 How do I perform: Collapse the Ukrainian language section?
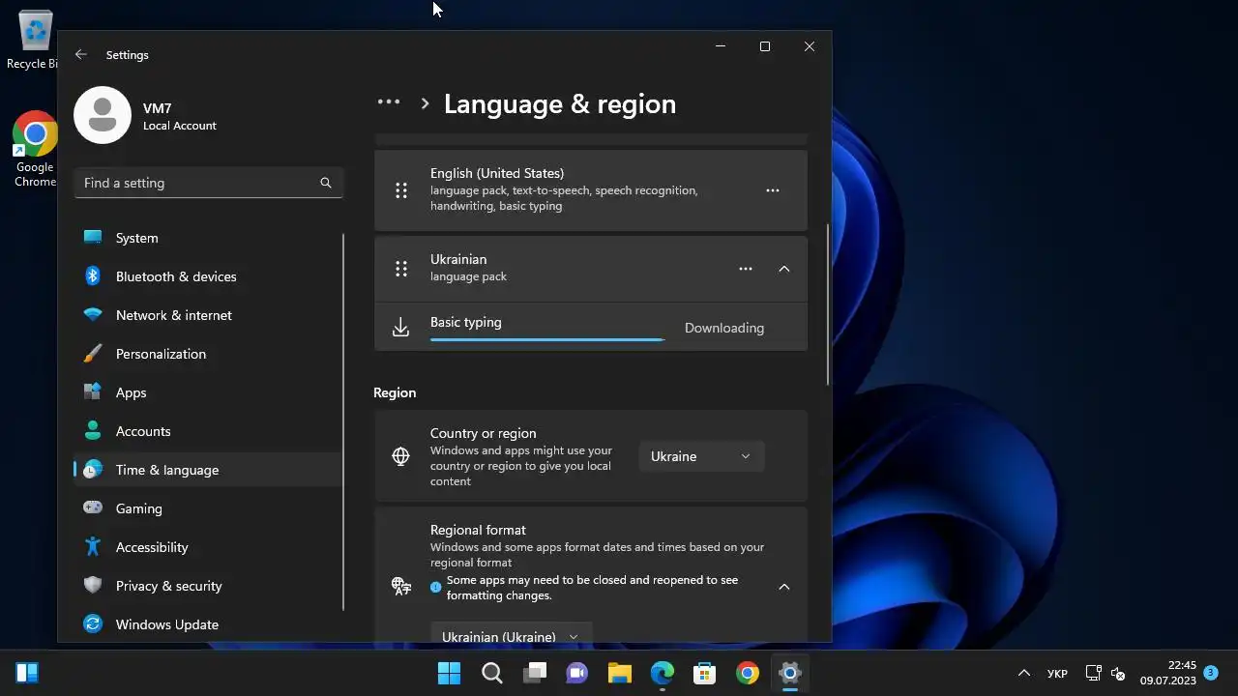coord(784,269)
